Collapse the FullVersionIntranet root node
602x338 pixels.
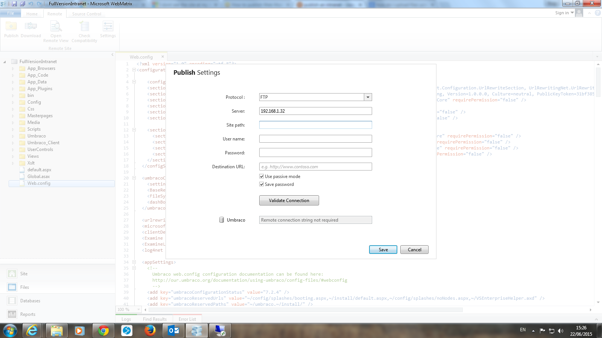coord(5,62)
